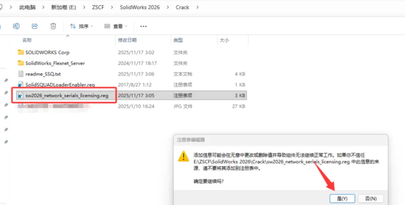Click the date 2025/11/17 3:02

click(x=136, y=52)
